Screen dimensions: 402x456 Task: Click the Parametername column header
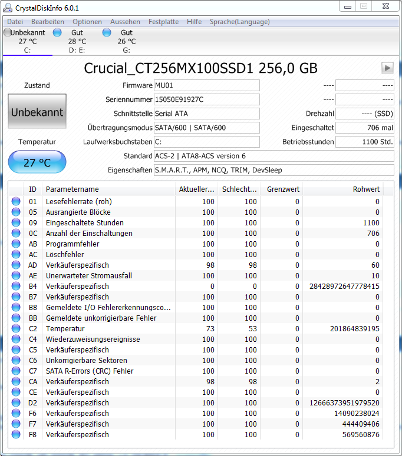point(108,189)
